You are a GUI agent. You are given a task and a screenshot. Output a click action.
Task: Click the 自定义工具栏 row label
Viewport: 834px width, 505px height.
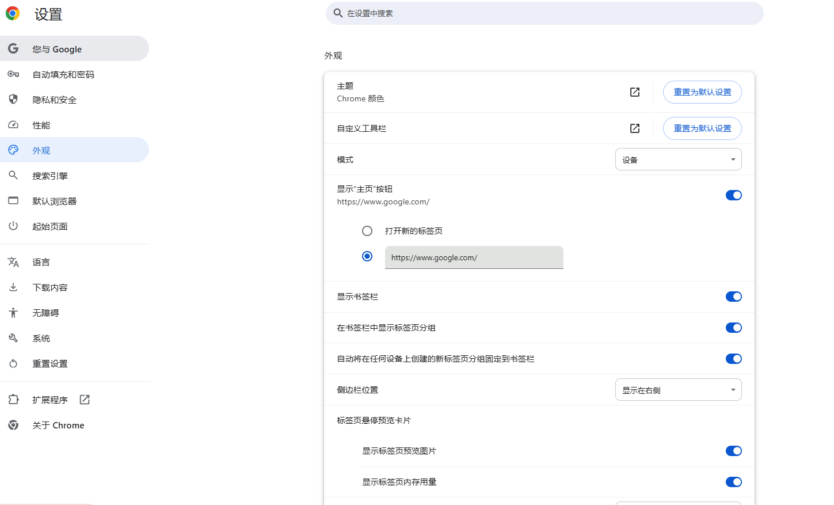pos(361,128)
